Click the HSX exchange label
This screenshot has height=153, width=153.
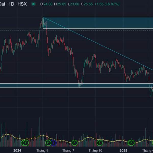point(22,4)
